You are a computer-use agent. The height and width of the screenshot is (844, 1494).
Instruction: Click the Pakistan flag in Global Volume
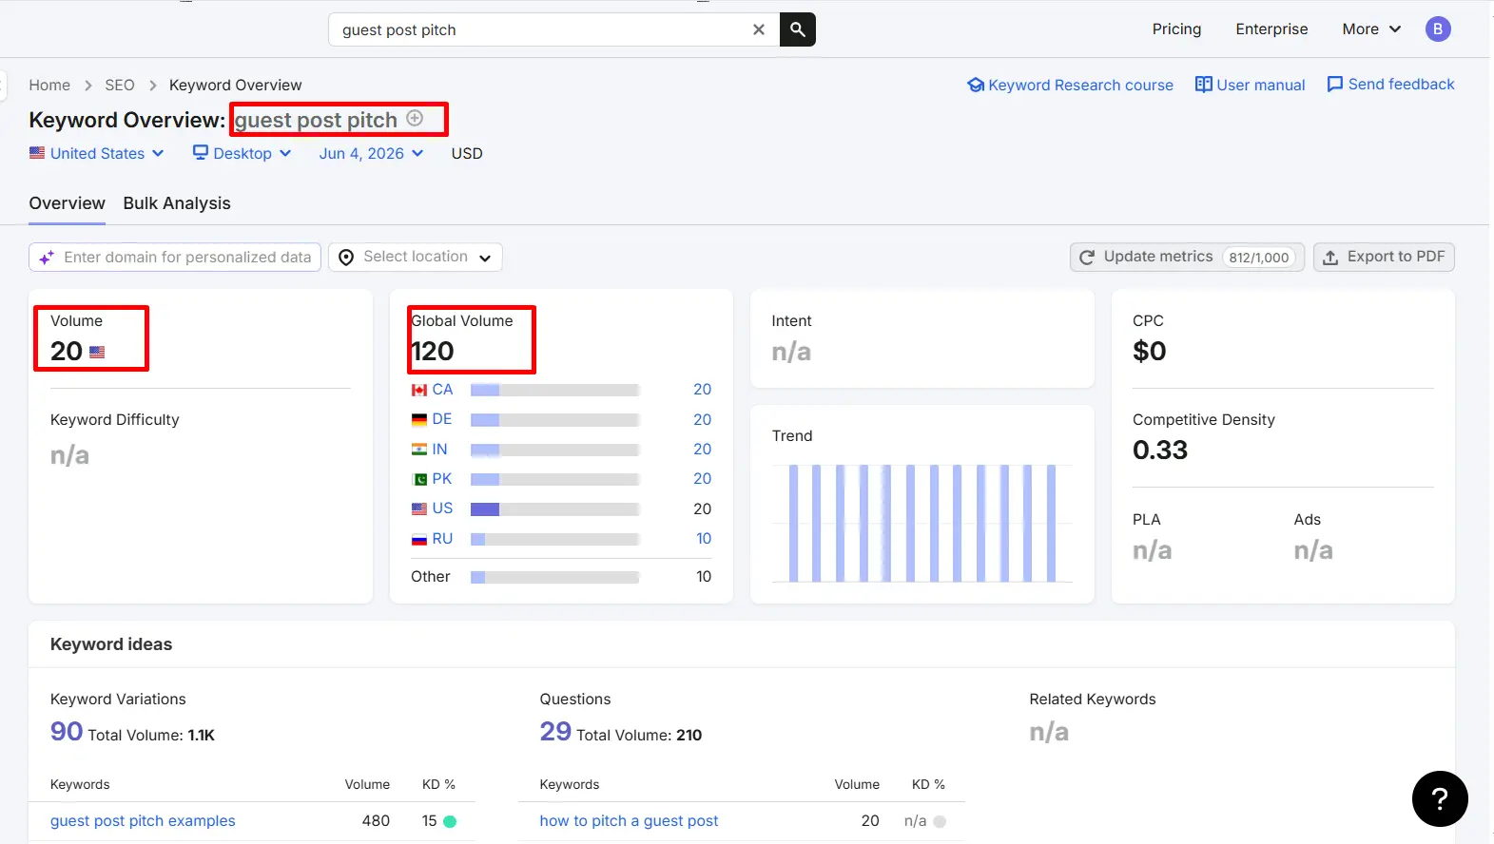[x=419, y=479]
